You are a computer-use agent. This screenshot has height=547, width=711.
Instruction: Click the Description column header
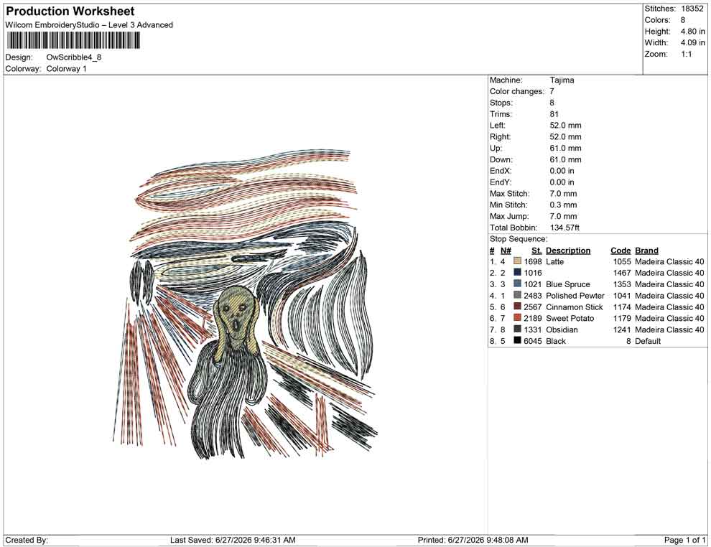tap(568, 251)
